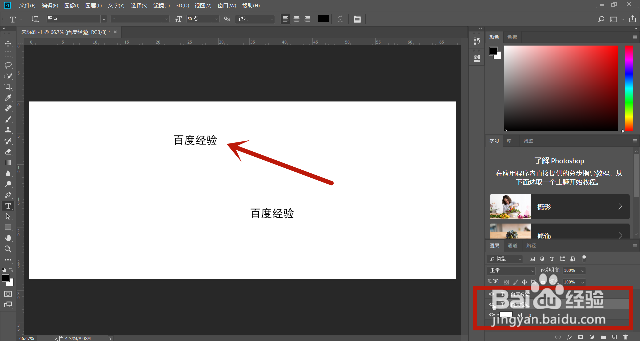Open the anti-aliasing dropdown 锐利
This screenshot has width=640, height=341.
(x=256, y=19)
